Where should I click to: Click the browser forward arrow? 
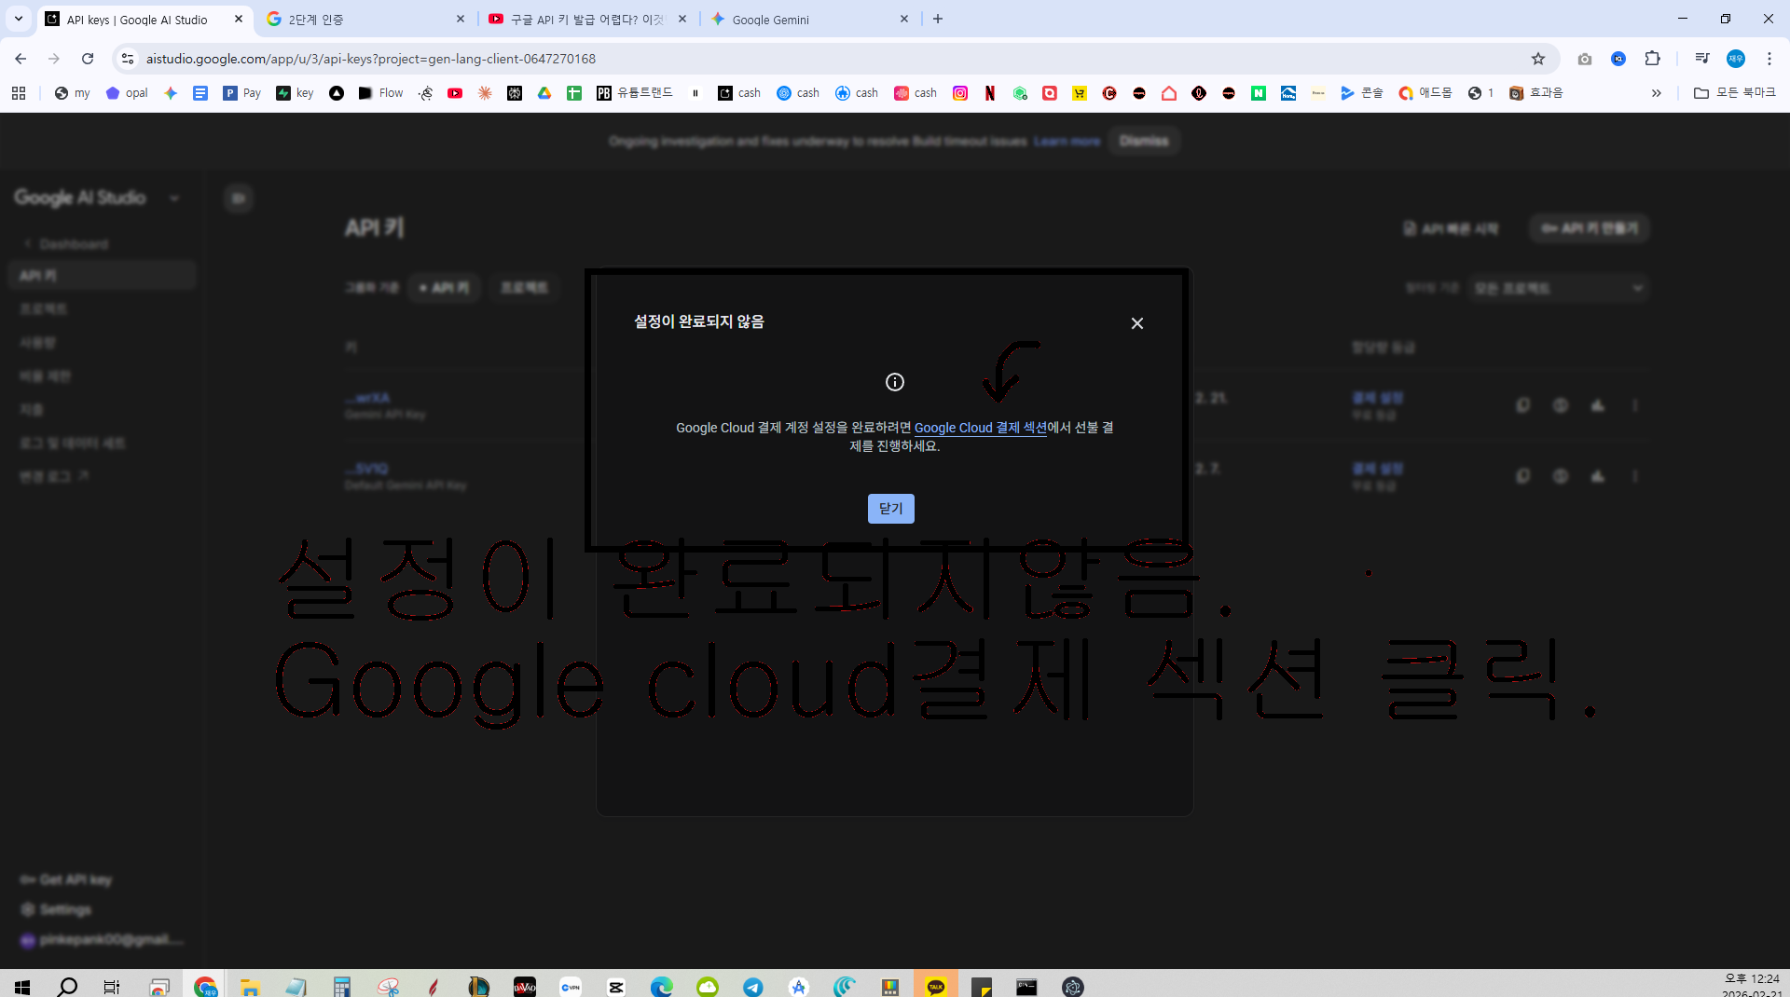pos(54,59)
